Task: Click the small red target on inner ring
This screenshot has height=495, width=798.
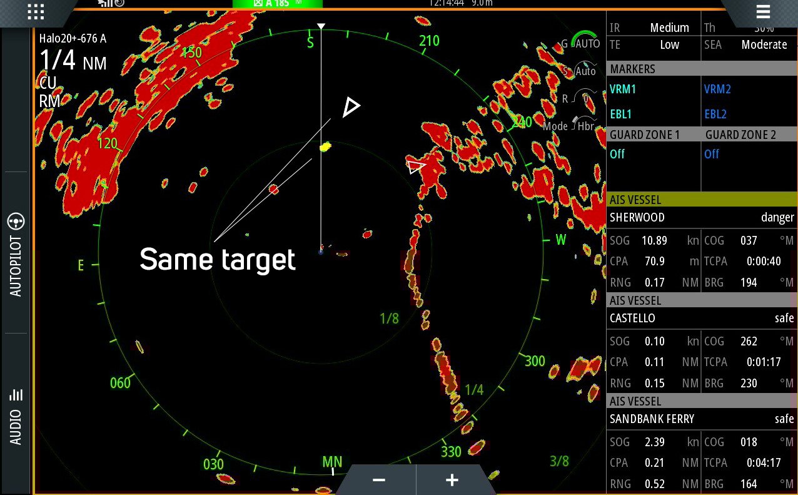Action: [273, 188]
